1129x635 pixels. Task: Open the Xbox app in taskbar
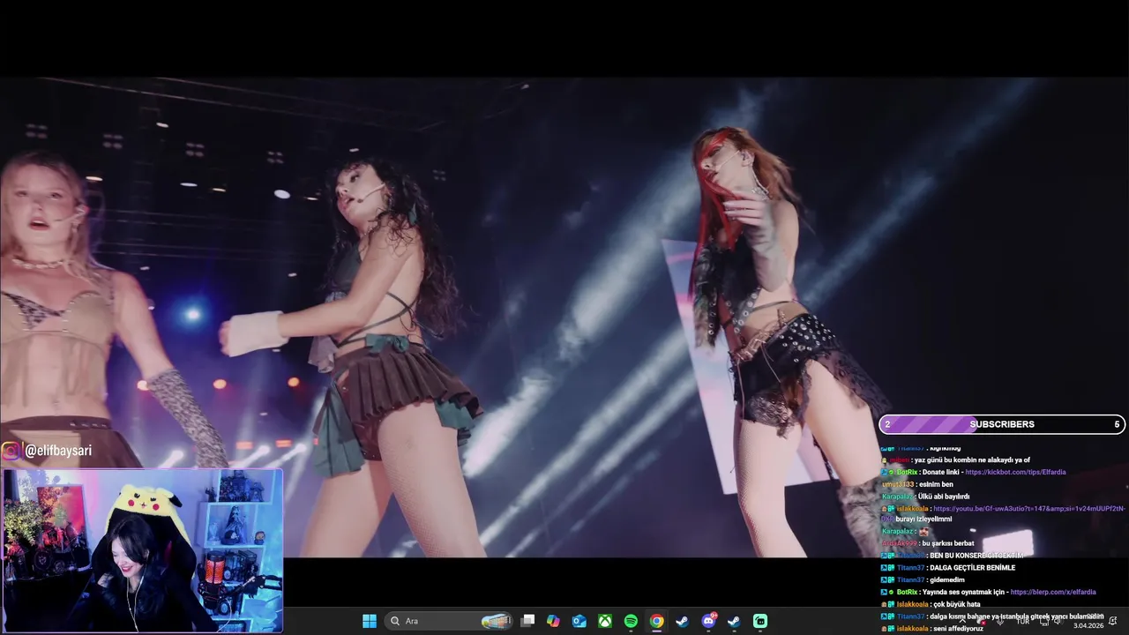pos(605,621)
